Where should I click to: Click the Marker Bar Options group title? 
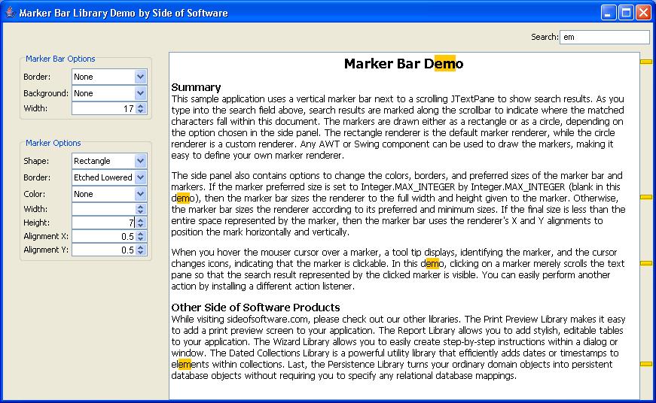(60, 59)
